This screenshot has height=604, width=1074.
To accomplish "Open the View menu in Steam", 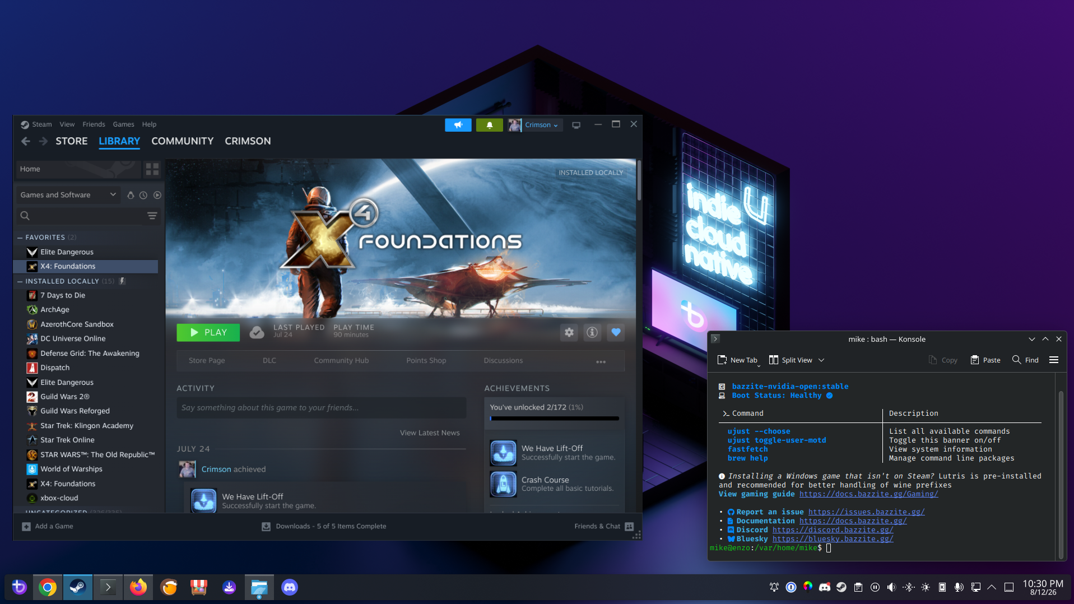I will pyautogui.click(x=67, y=124).
